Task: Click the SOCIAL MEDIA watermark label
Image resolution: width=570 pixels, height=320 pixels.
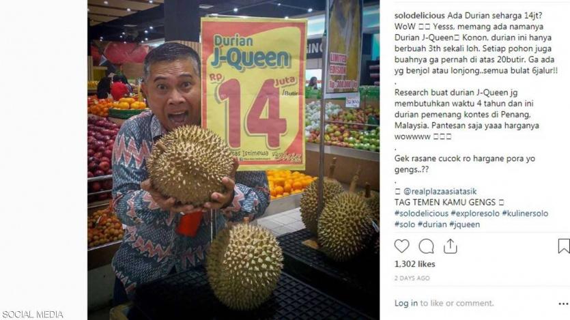Action: point(33,315)
